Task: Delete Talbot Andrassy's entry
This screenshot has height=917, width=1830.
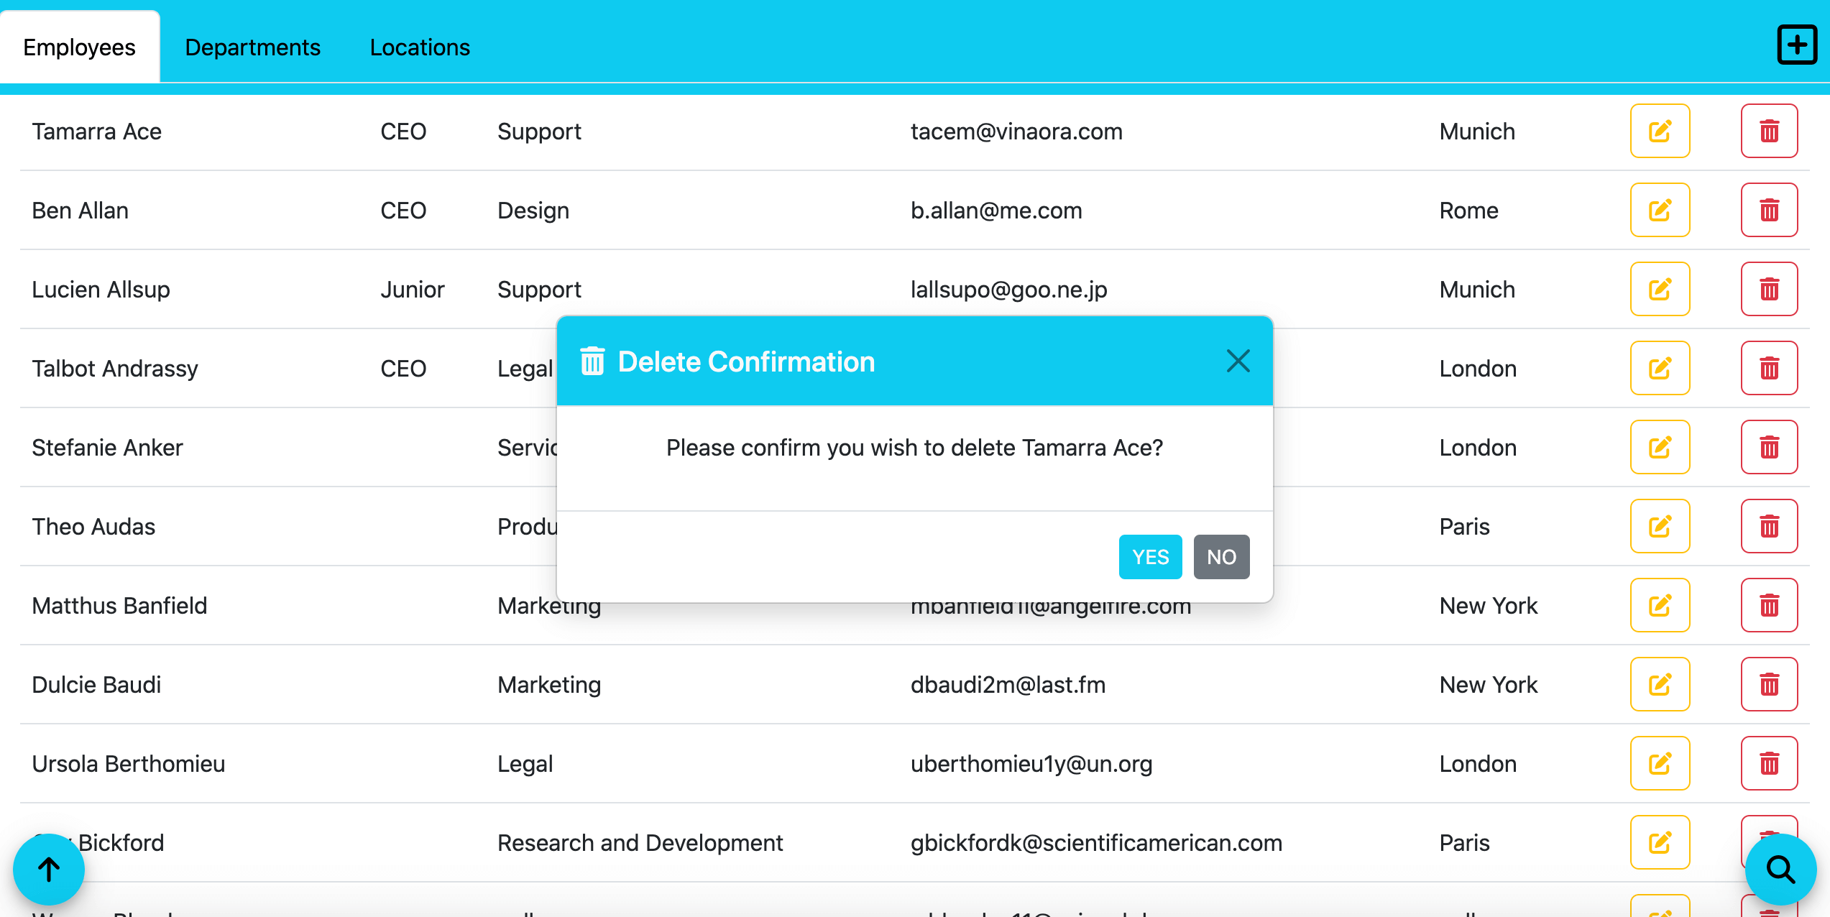Action: point(1768,369)
